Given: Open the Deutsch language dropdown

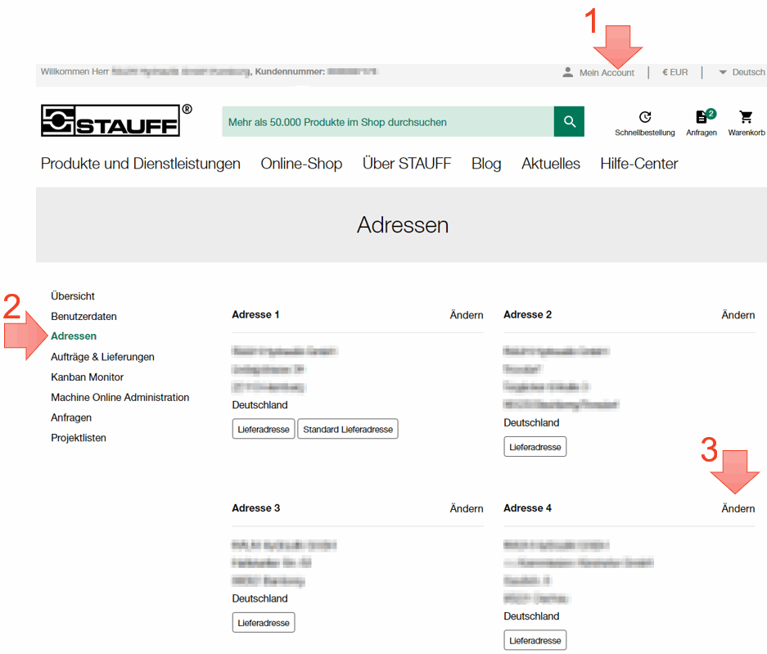Looking at the screenshot, I should tap(742, 72).
